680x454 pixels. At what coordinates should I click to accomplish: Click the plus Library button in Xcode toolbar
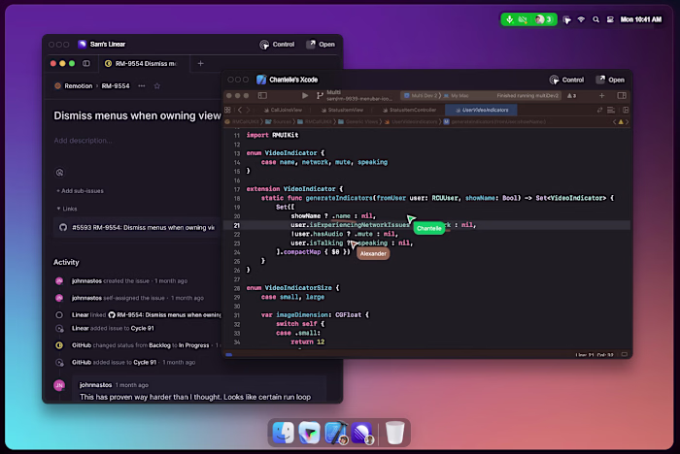(601, 95)
